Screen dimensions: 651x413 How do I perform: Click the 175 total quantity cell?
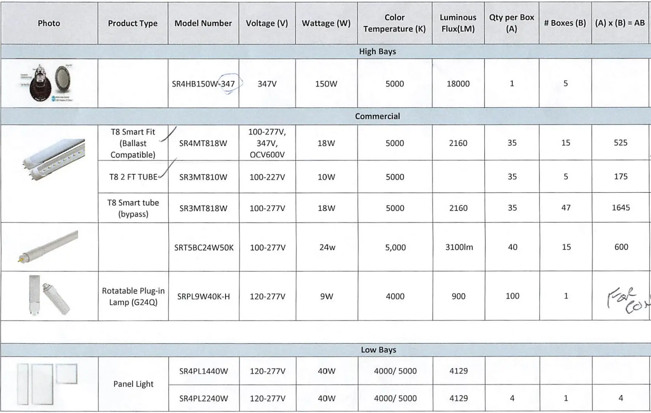point(621,177)
